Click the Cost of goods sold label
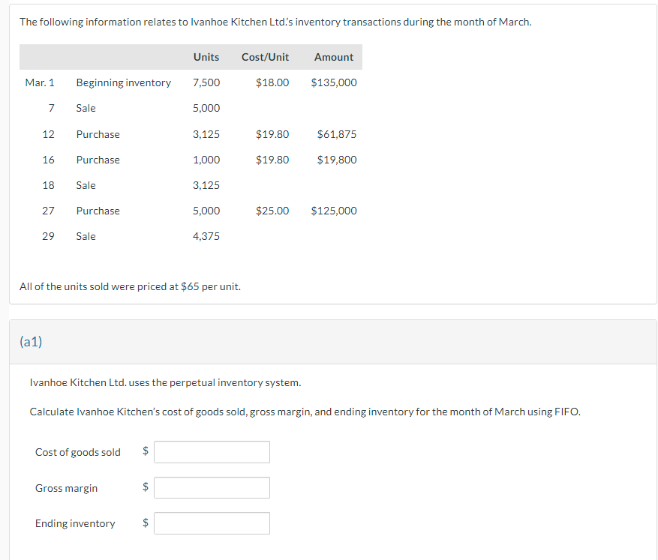The image size is (658, 560). point(78,452)
